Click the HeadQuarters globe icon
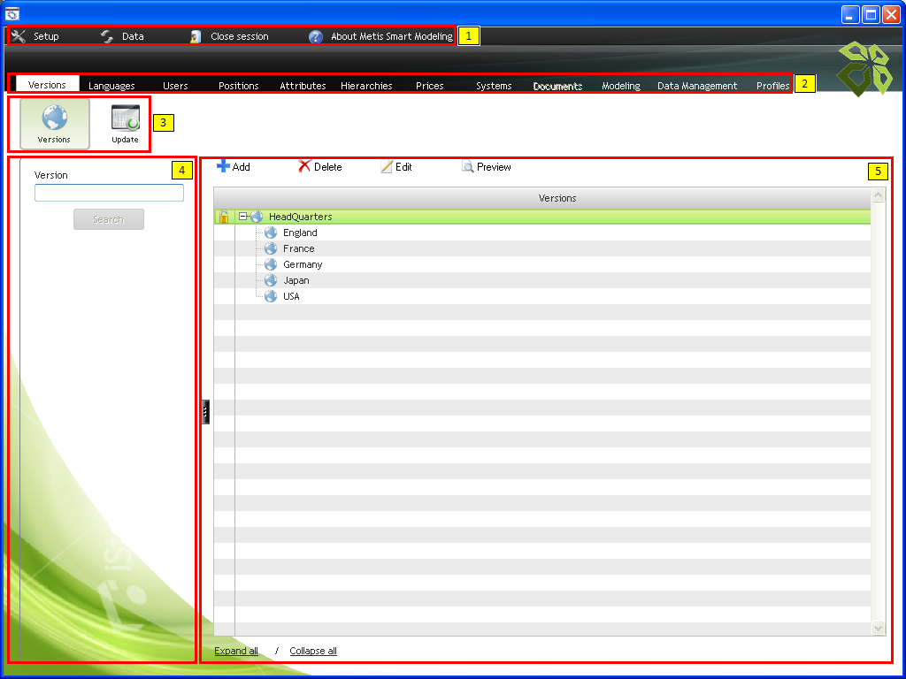Viewport: 906px width, 679px height. (x=257, y=217)
